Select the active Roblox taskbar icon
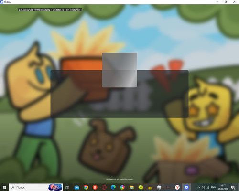Screen dimensions: 239x191 point(186,187)
